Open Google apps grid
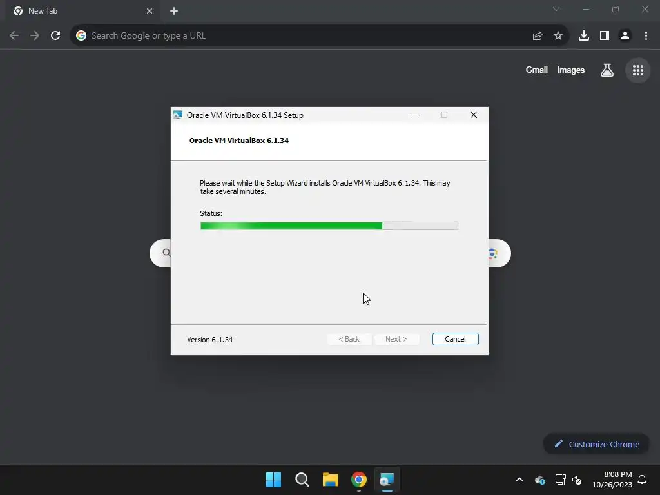Screen dimensions: 660x495 tap(638, 70)
